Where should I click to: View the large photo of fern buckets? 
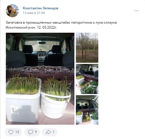(40, 79)
